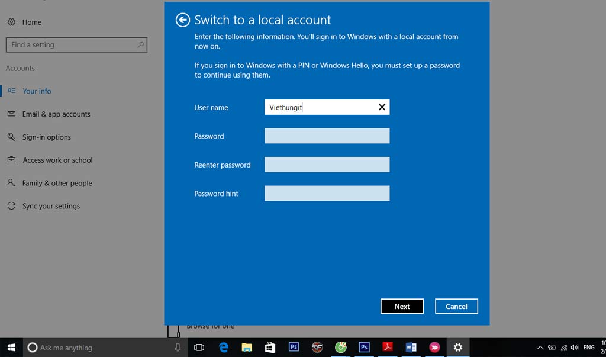
Task: Expand hidden system tray icons
Action: (540, 348)
